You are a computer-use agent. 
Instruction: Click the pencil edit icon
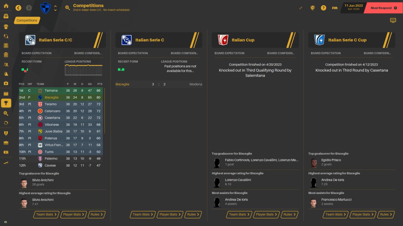click(301, 8)
